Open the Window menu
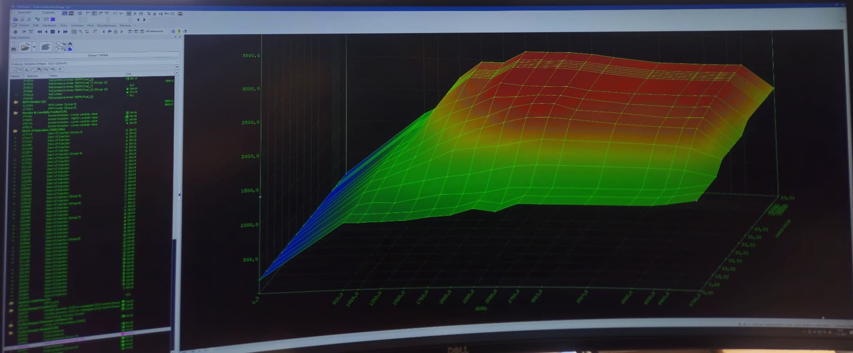This screenshot has height=353, width=853. coord(125,26)
